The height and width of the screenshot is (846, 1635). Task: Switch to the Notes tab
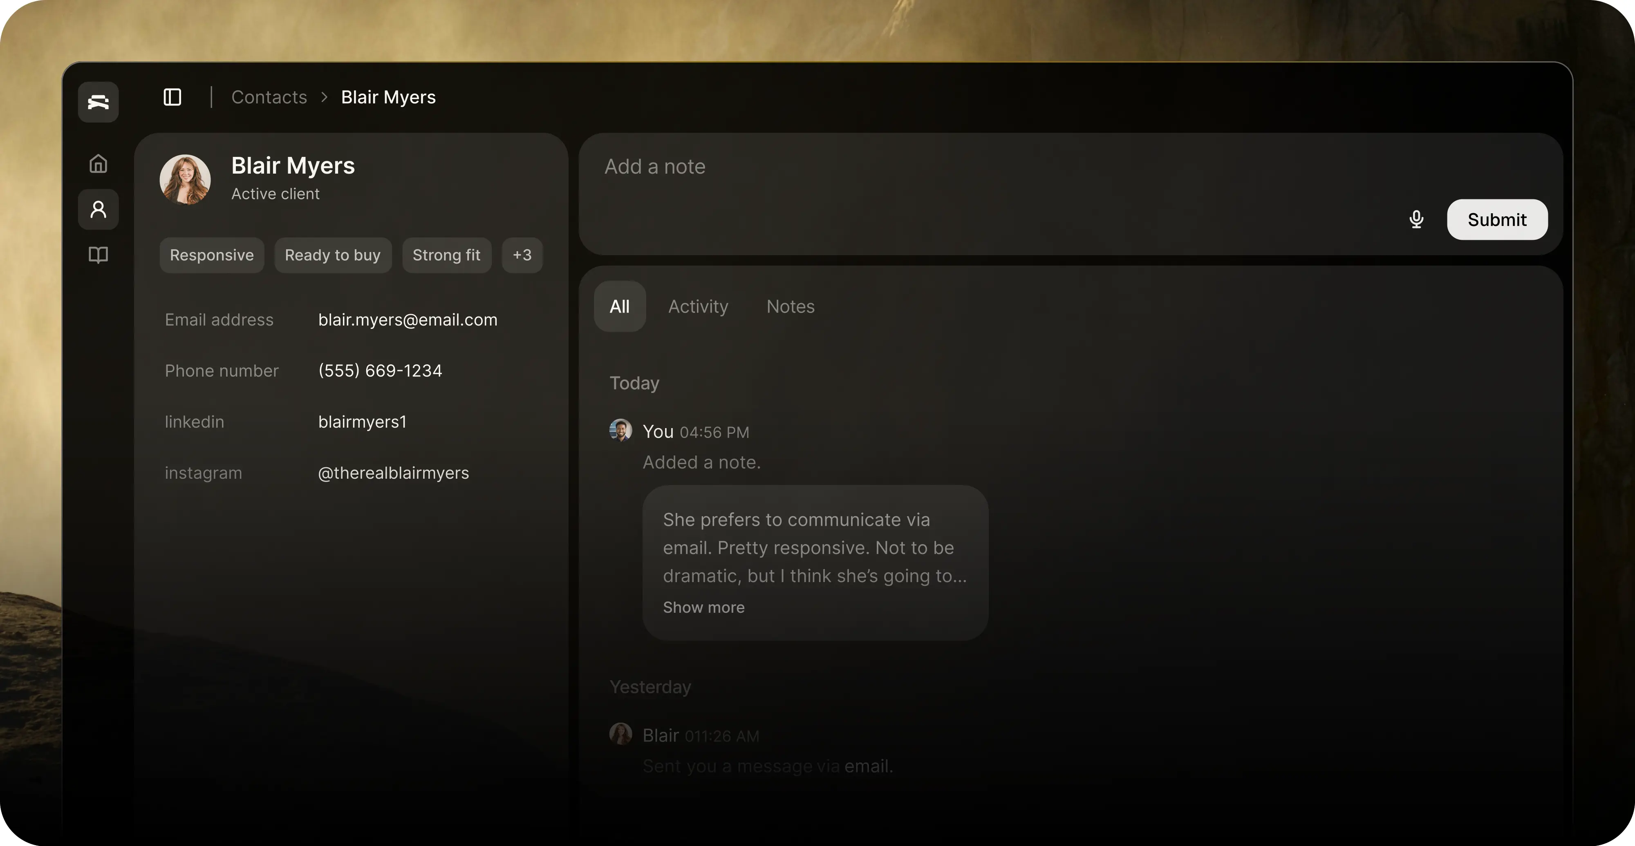click(790, 306)
